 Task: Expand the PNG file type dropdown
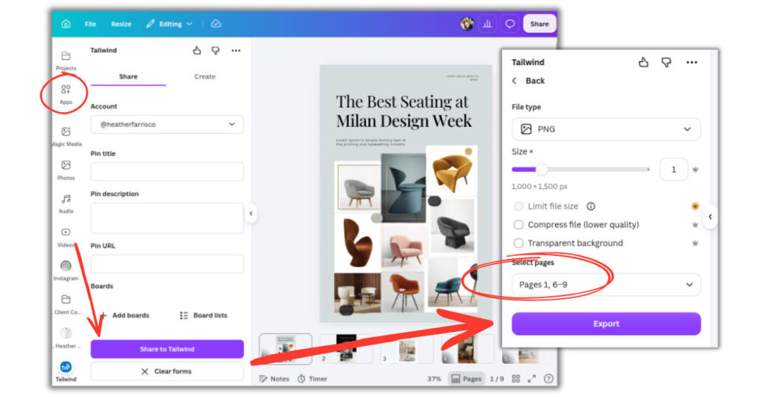(x=606, y=129)
